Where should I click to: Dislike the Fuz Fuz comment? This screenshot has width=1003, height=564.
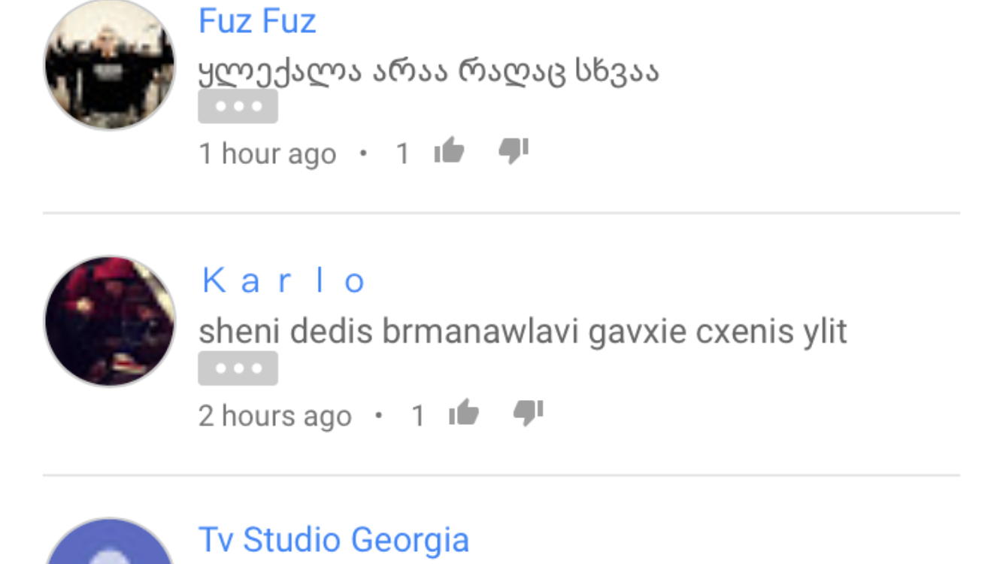pyautogui.click(x=514, y=152)
